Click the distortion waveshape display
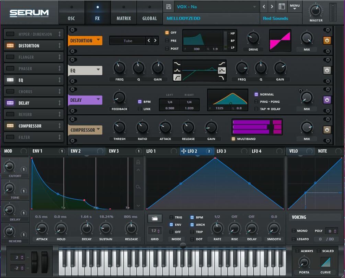Image resolution: width=345 pixels, height=278 pixels. point(280,41)
